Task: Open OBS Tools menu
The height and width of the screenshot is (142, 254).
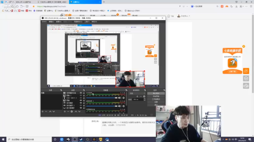Action: [87, 21]
